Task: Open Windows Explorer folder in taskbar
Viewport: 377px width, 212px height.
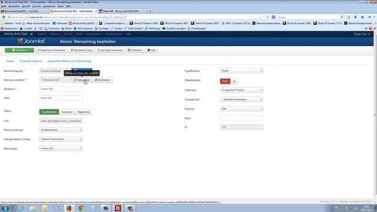Action: 33,208
